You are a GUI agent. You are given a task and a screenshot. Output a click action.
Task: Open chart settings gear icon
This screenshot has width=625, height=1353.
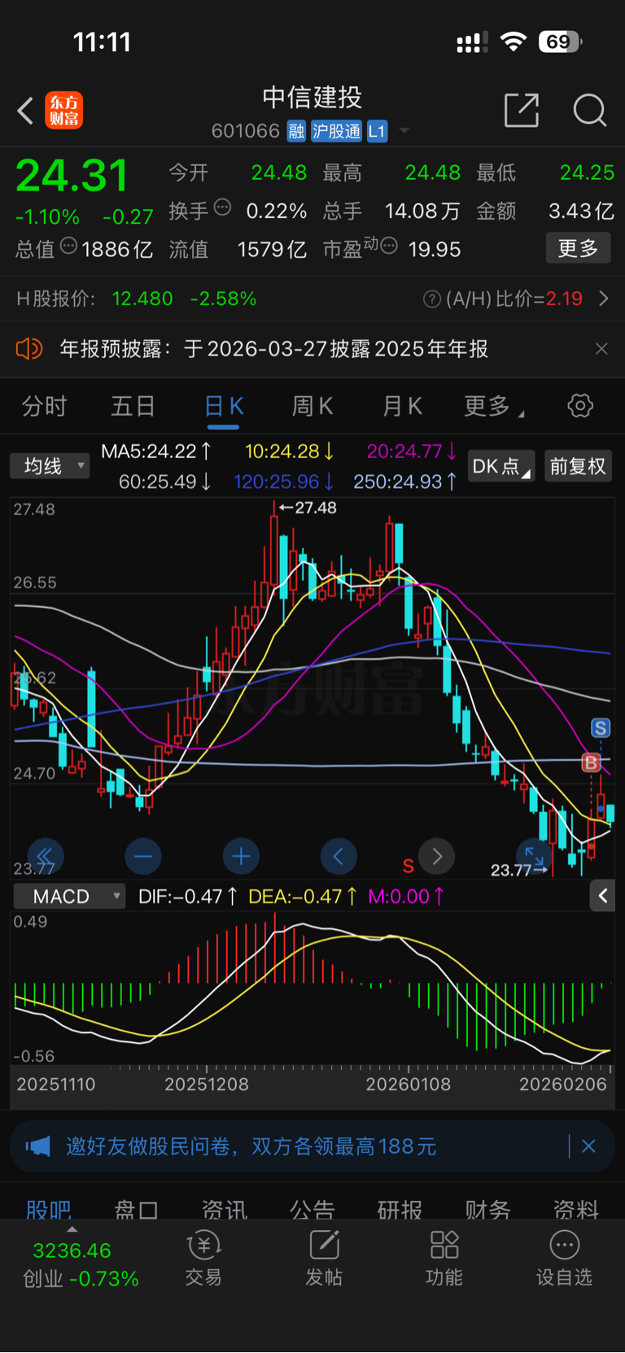(x=580, y=405)
